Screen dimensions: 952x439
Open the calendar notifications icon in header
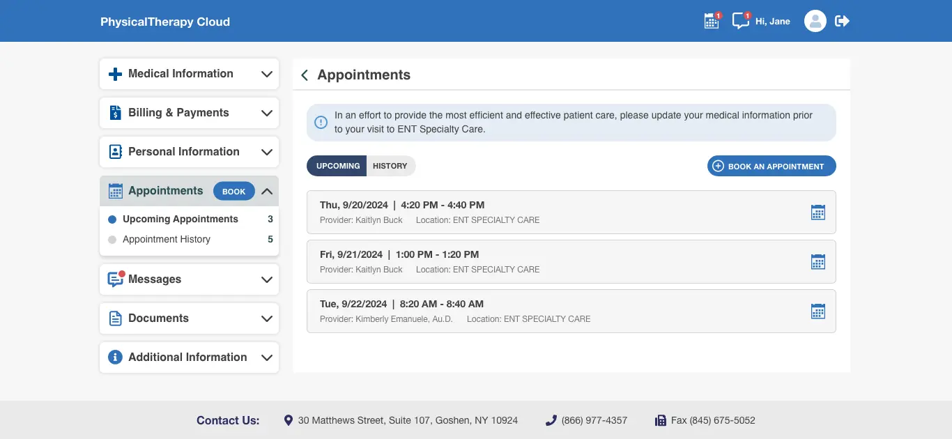[711, 21]
